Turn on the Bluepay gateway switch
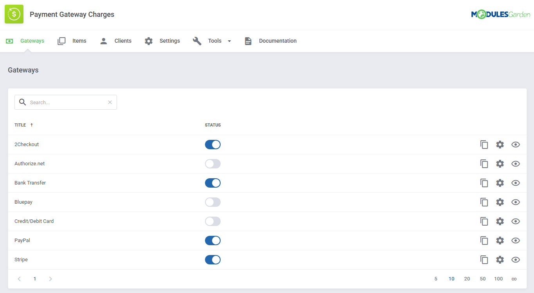The width and height of the screenshot is (534, 293). tap(212, 202)
